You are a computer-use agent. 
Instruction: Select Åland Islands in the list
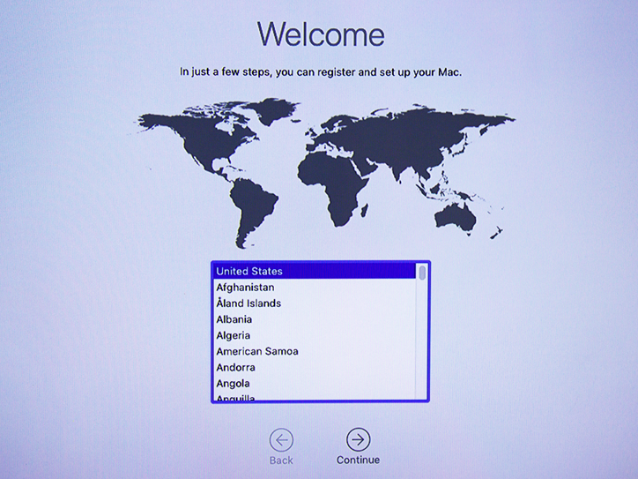pos(315,303)
